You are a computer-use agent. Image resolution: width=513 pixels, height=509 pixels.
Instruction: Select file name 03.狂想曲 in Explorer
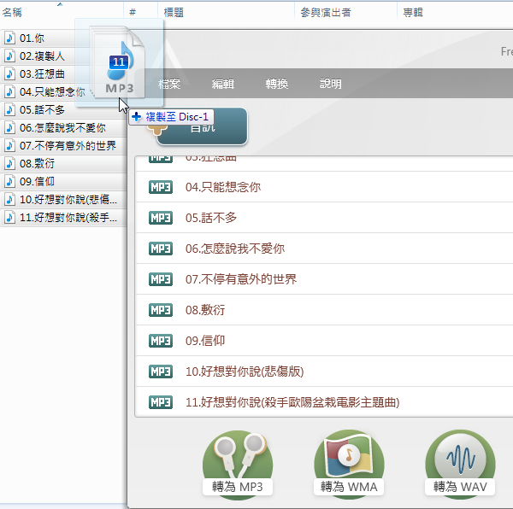42,74
